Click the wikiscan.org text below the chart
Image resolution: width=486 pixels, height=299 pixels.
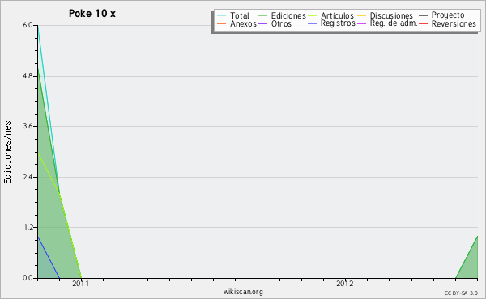pos(243,292)
